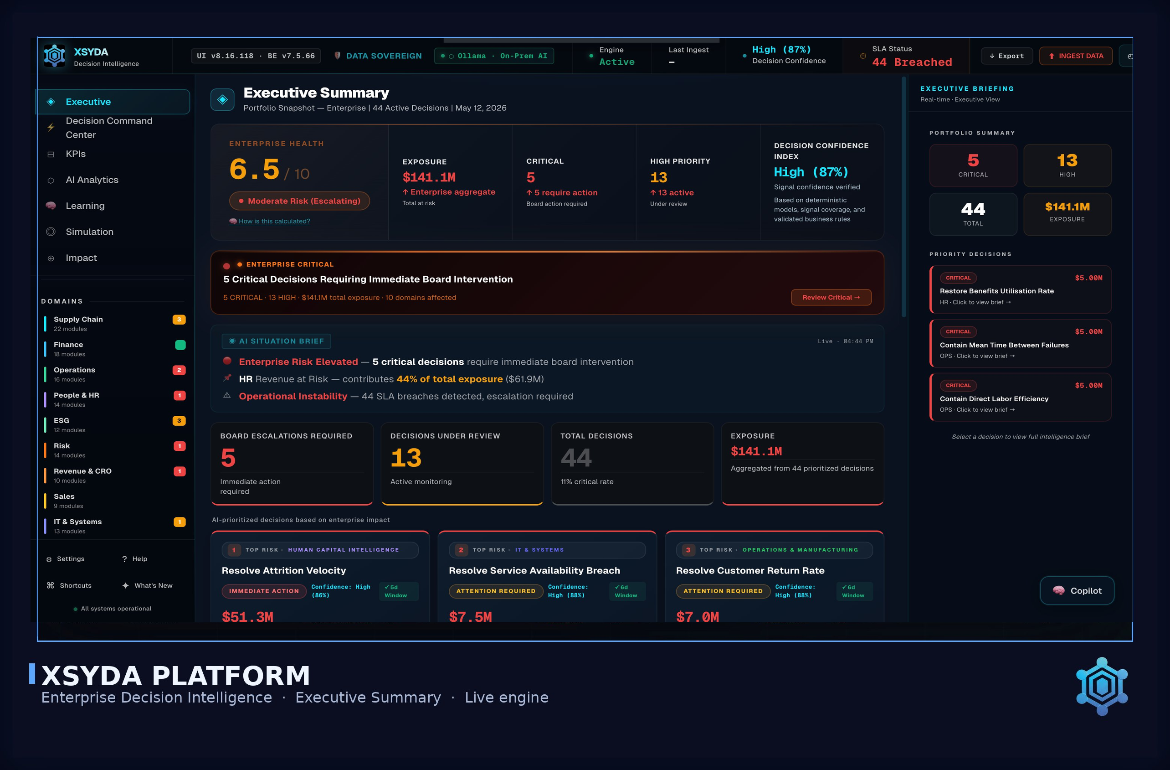Open the Impact section
1170x770 pixels.
click(113, 258)
